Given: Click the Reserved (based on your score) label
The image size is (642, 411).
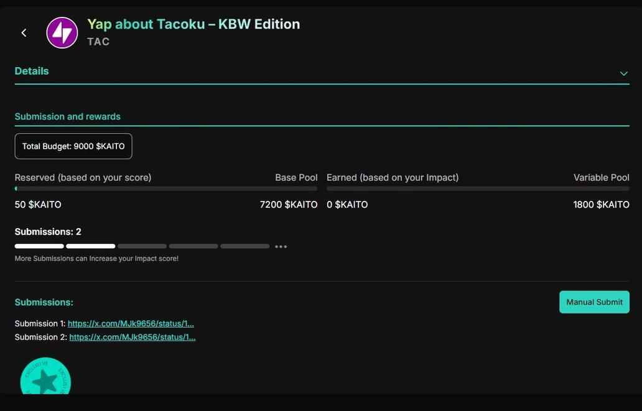Looking at the screenshot, I should pyautogui.click(x=83, y=178).
